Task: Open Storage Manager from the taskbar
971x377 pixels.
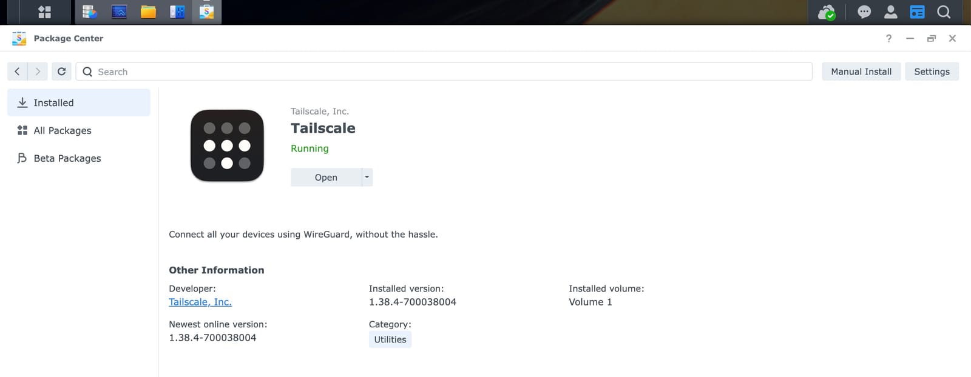Action: (x=90, y=12)
